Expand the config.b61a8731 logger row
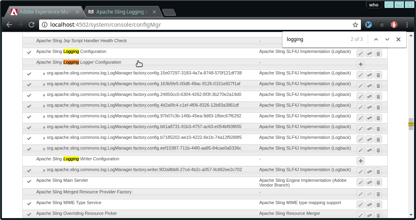This screenshot has height=220, width=416. pyautogui.click(x=44, y=127)
